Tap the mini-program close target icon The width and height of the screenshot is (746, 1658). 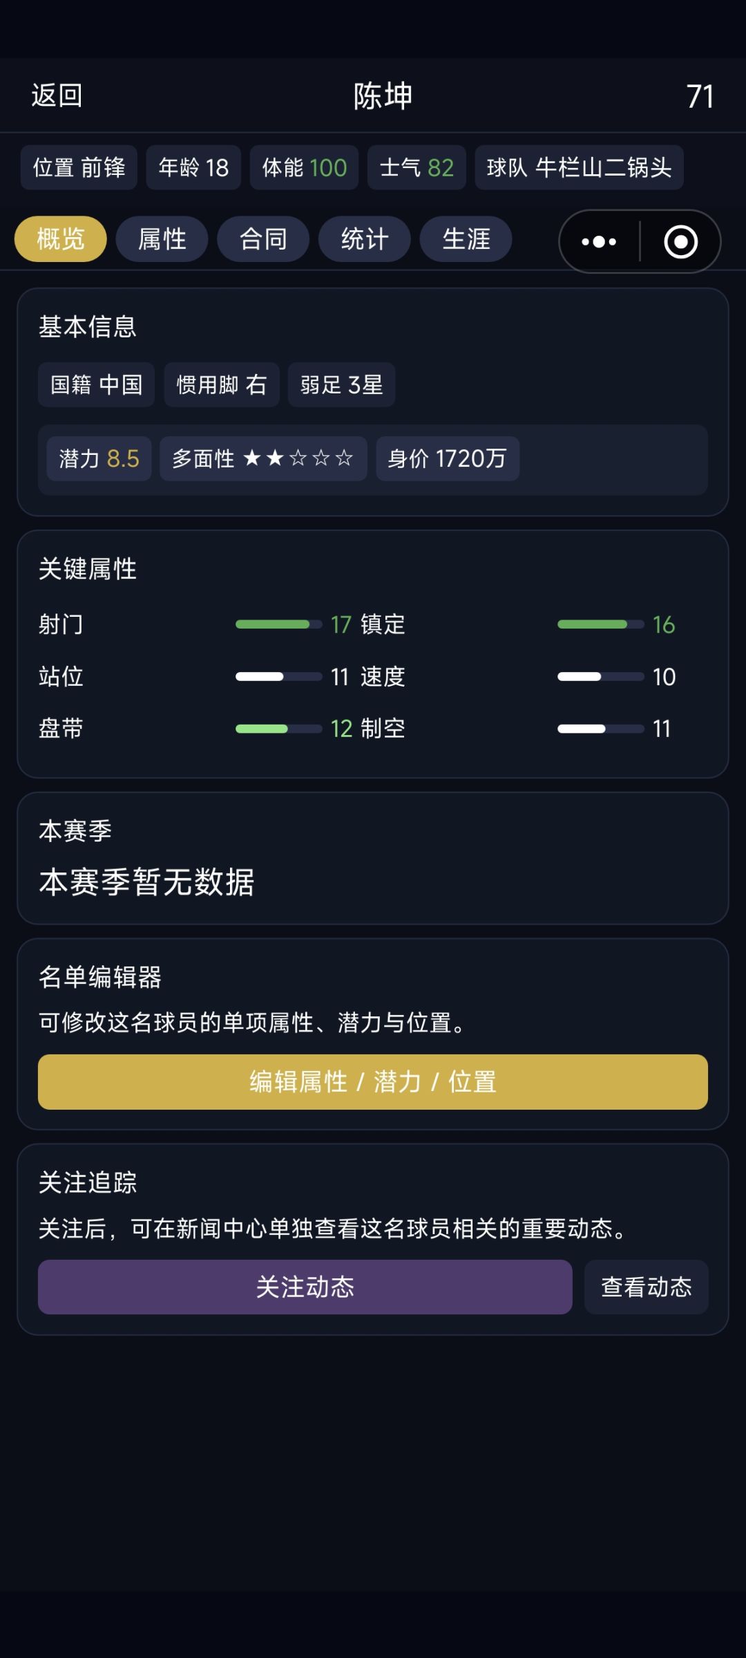coord(680,241)
